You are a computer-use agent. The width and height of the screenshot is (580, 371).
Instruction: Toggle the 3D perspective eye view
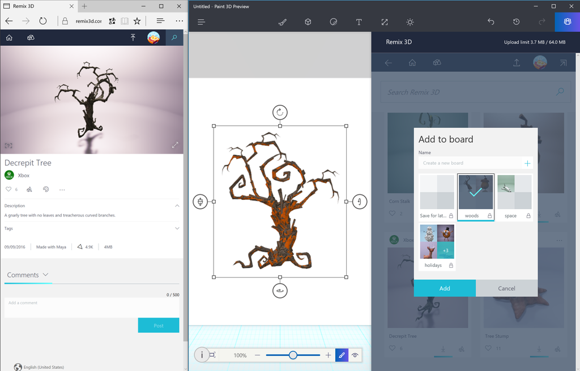click(355, 355)
